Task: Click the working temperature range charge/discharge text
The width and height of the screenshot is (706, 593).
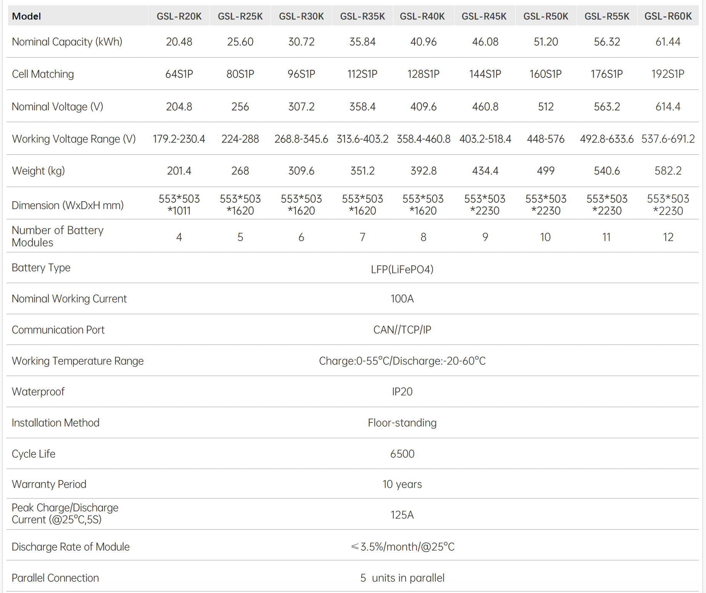Action: coord(402,361)
